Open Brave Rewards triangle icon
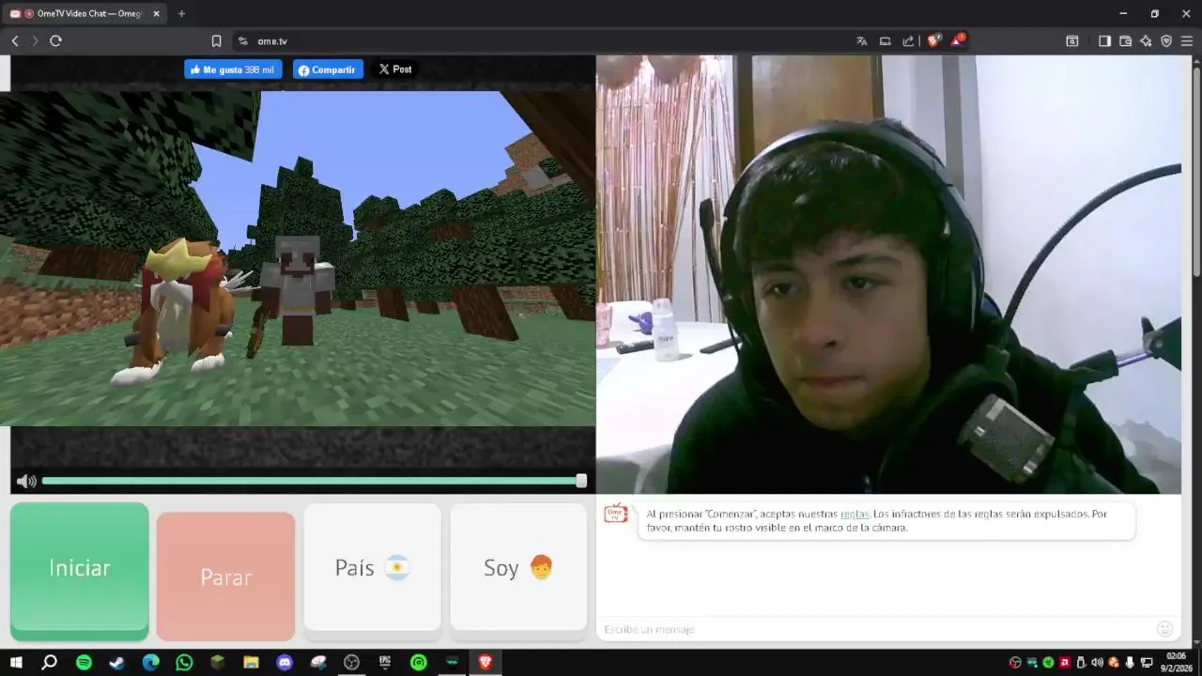The width and height of the screenshot is (1202, 676). pyautogui.click(x=958, y=40)
